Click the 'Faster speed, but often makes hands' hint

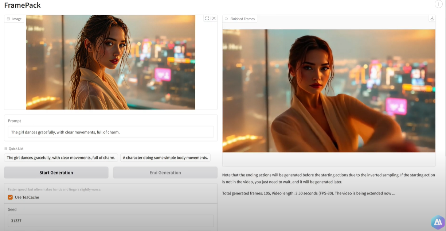(x=54, y=189)
